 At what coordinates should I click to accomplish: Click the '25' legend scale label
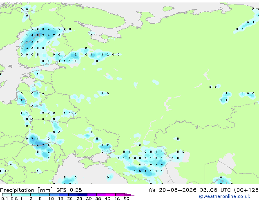pos(79,198)
